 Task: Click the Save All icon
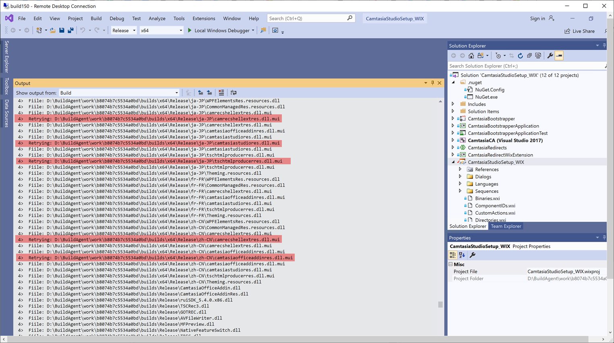point(70,31)
